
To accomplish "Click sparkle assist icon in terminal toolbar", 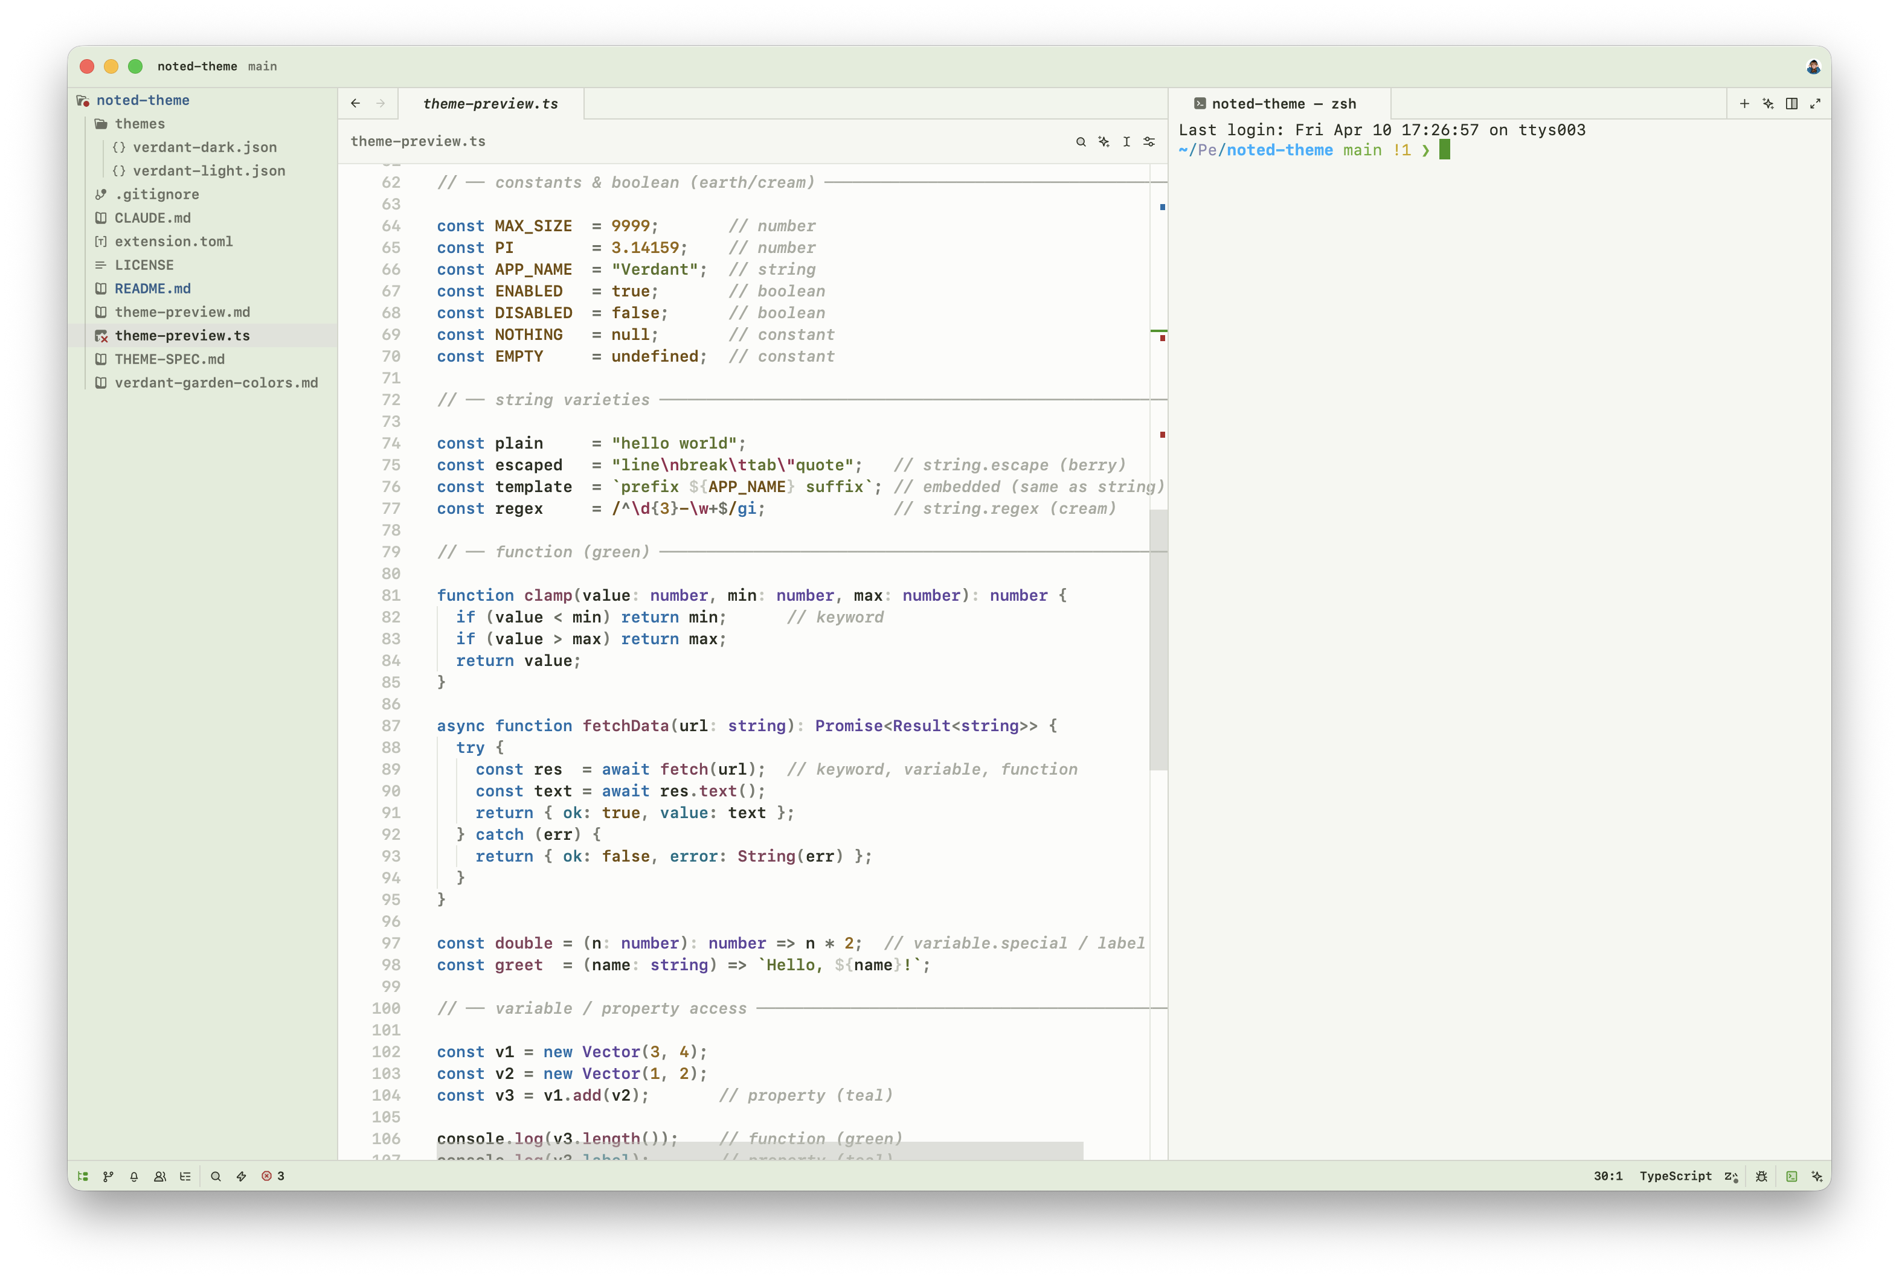I will (x=1767, y=103).
